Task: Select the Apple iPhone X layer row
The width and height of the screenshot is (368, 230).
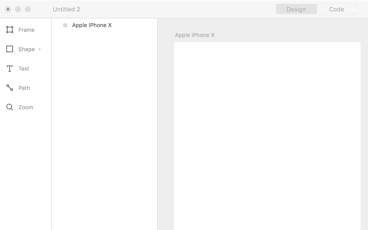Action: (104, 25)
